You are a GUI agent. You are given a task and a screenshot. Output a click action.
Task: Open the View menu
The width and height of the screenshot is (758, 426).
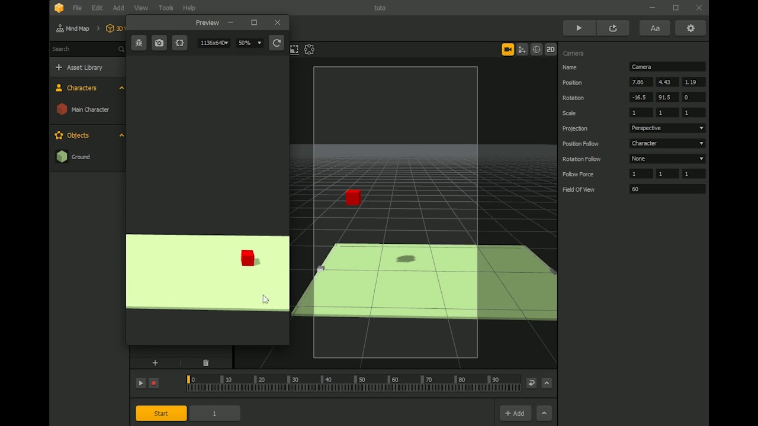141,8
